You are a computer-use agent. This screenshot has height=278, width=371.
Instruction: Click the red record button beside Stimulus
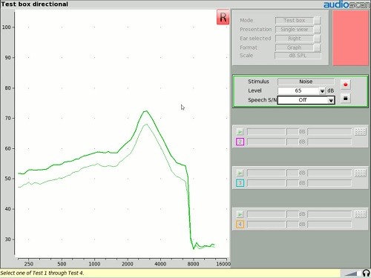(346, 85)
